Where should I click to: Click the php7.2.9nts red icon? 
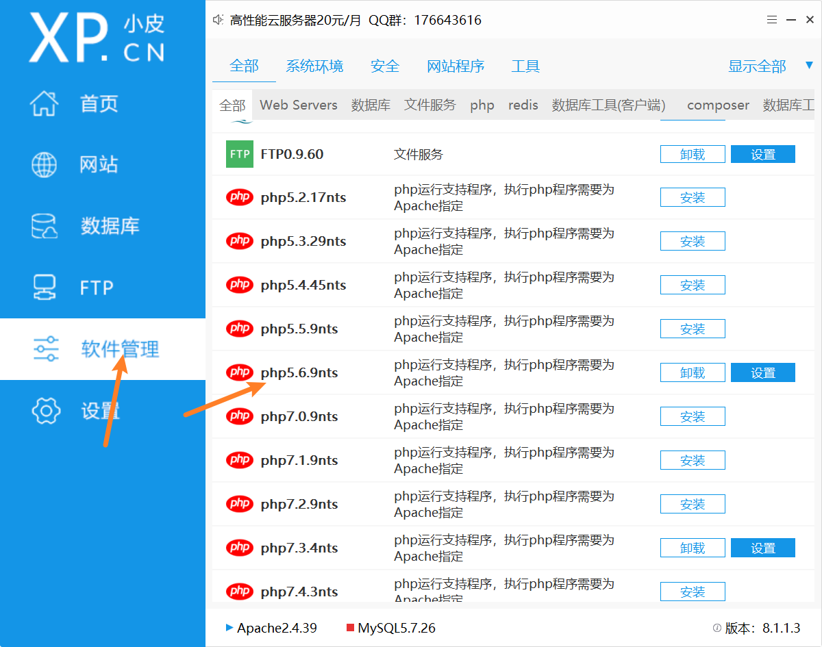click(x=240, y=504)
